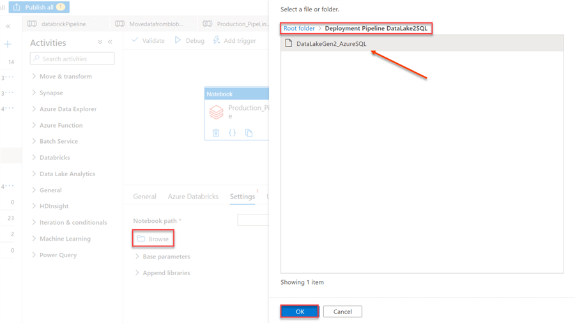Image resolution: width=575 pixels, height=323 pixels.
Task: Expand the Batch Service category
Action: point(59,141)
